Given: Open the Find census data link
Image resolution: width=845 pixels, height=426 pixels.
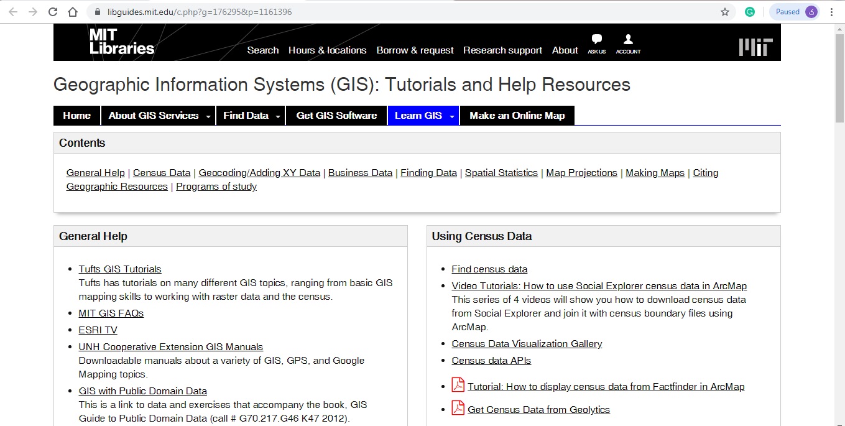Looking at the screenshot, I should 490,269.
